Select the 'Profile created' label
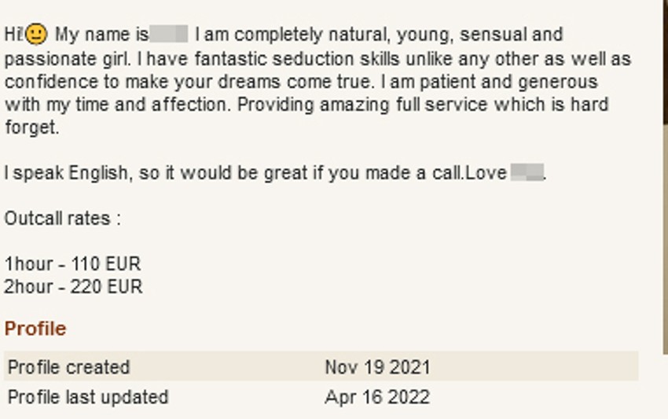The width and height of the screenshot is (668, 419). [x=68, y=367]
